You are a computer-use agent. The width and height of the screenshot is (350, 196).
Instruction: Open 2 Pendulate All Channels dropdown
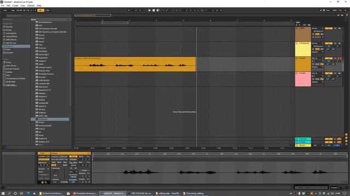click(x=318, y=46)
